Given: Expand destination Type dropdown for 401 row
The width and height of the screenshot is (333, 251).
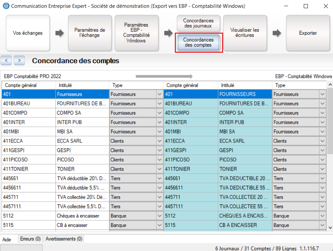Looking at the screenshot, I should (322, 94).
